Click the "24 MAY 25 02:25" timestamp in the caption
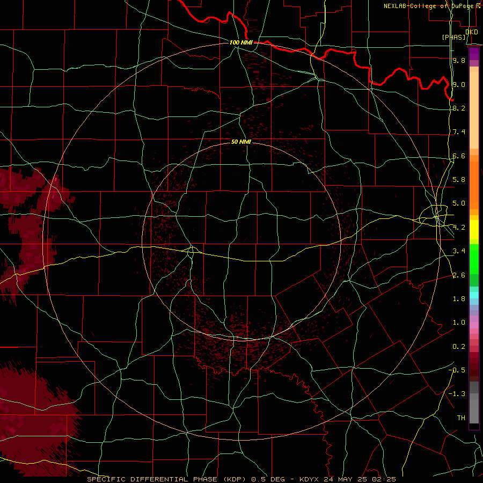Screen dimensions: 483x483 pyautogui.click(x=360, y=479)
